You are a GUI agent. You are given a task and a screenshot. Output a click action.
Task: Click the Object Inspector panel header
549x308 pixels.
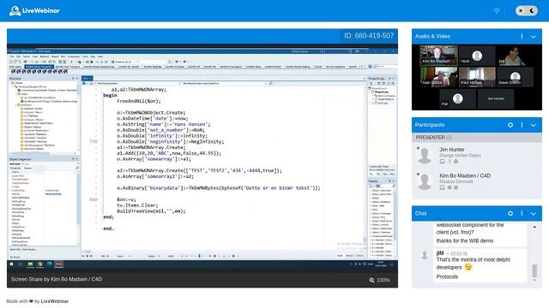click(44, 159)
